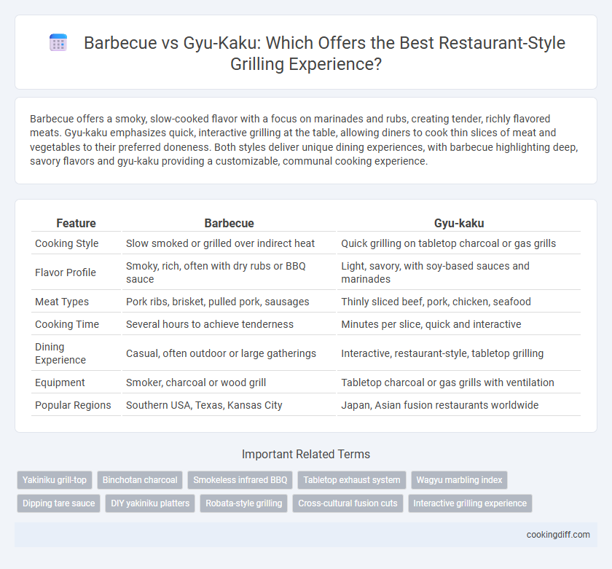Open the Dipping tare sauce tag
The height and width of the screenshot is (569, 612).
click(58, 503)
